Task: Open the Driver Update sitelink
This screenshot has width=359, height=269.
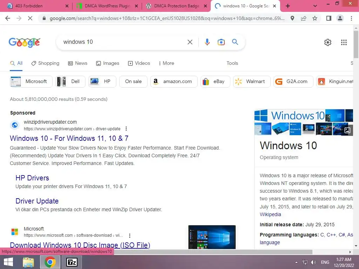Action: [x=37, y=201]
